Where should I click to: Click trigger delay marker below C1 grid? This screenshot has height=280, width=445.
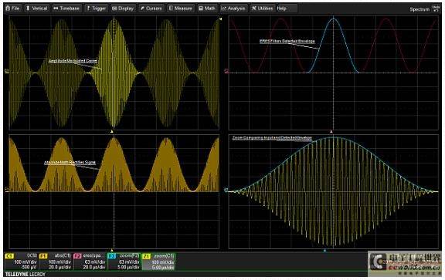click(x=112, y=132)
